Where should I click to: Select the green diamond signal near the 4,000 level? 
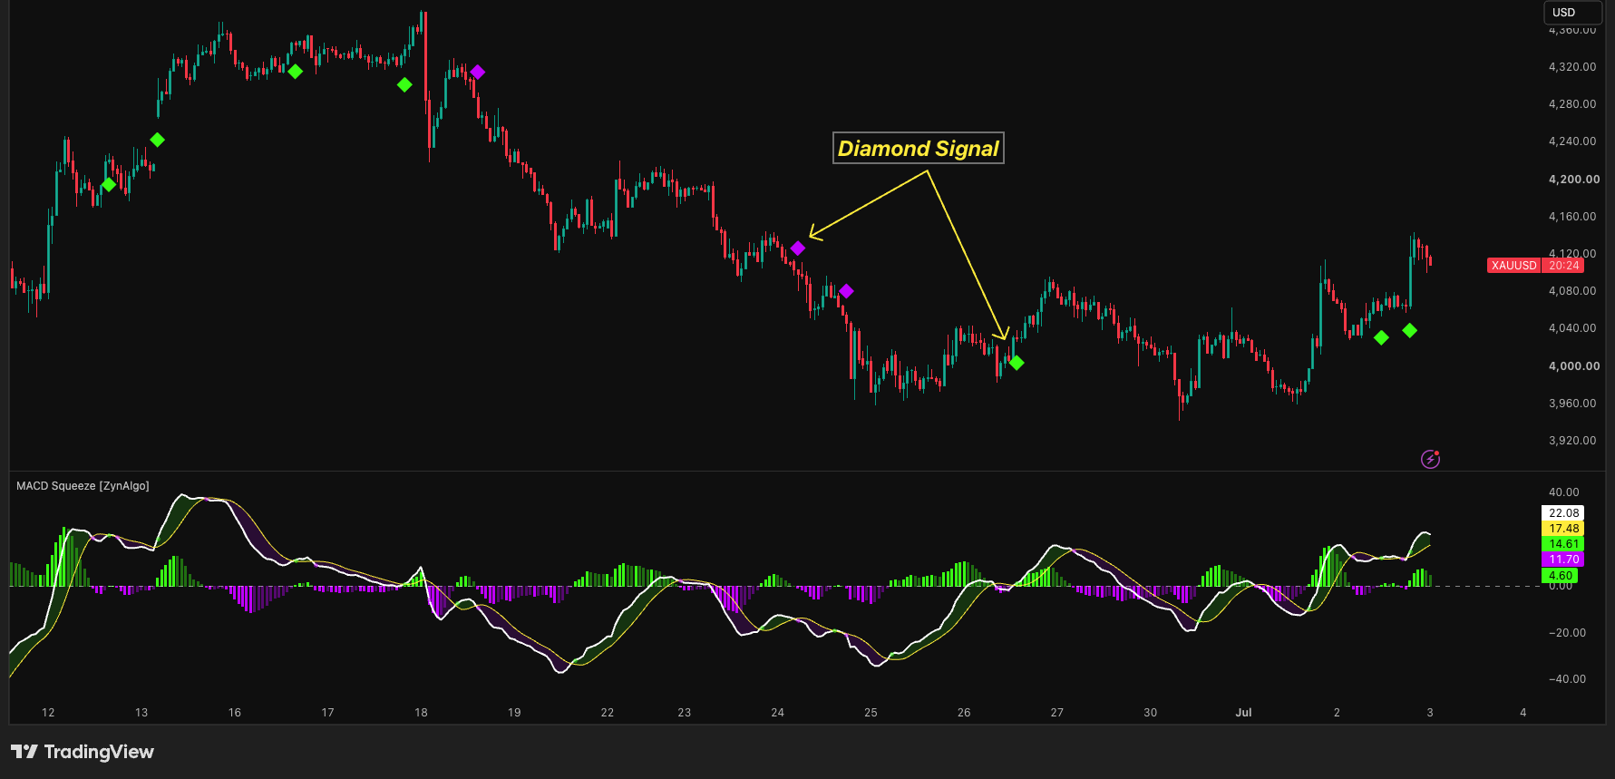1017,363
